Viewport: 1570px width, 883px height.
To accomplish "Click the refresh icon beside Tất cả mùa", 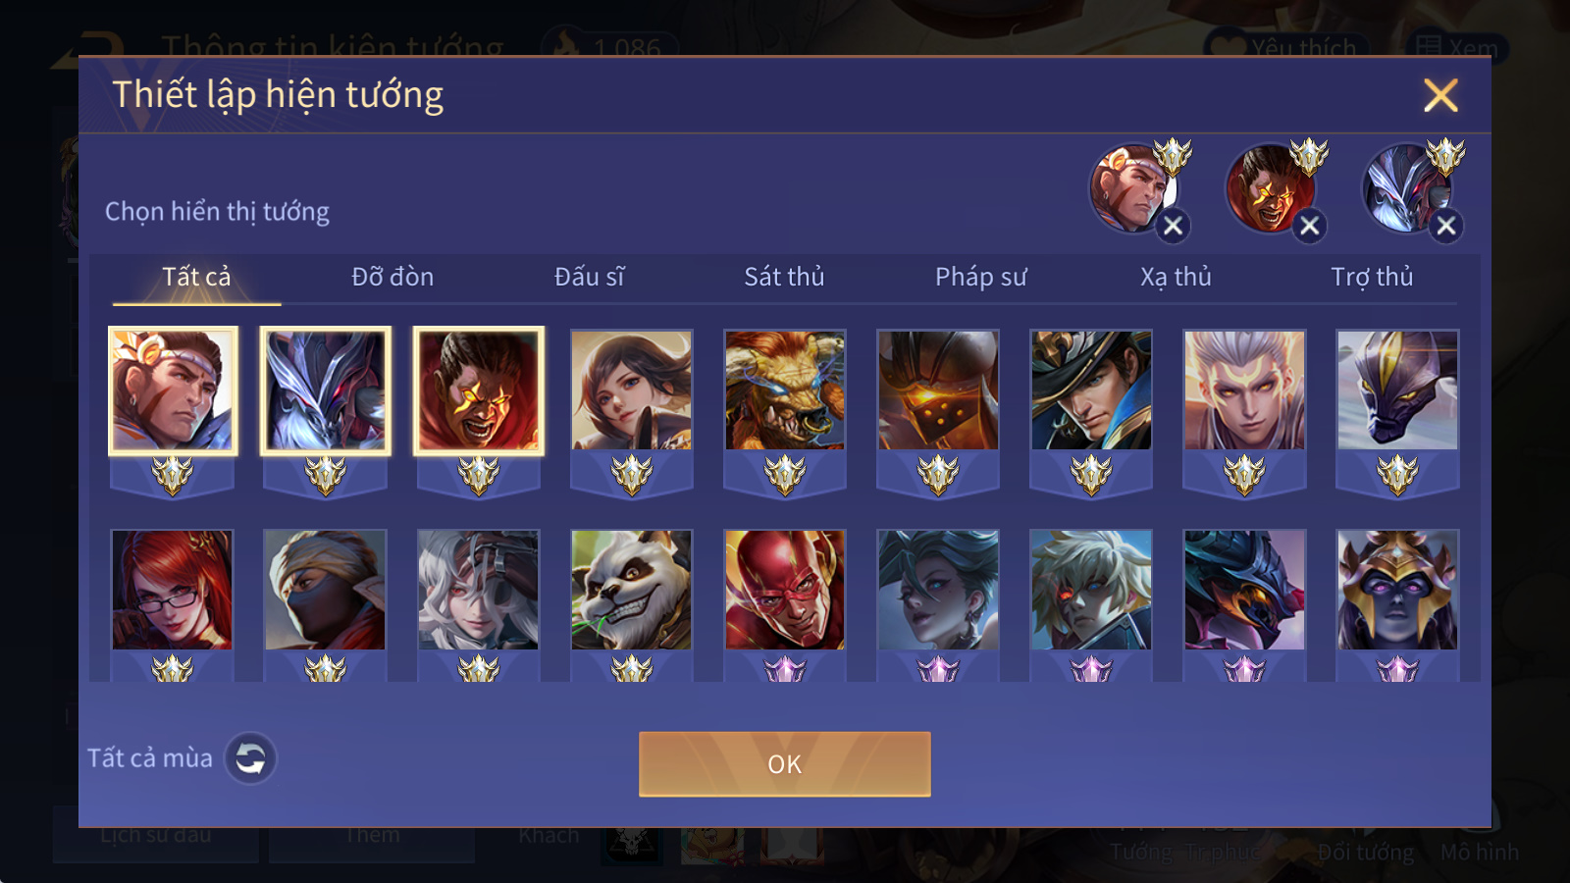I will 250,758.
